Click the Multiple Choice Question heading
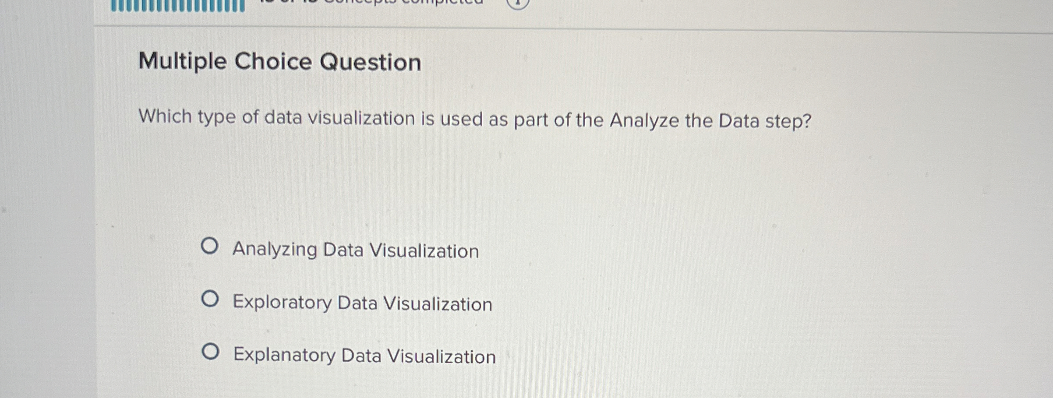 click(x=280, y=61)
